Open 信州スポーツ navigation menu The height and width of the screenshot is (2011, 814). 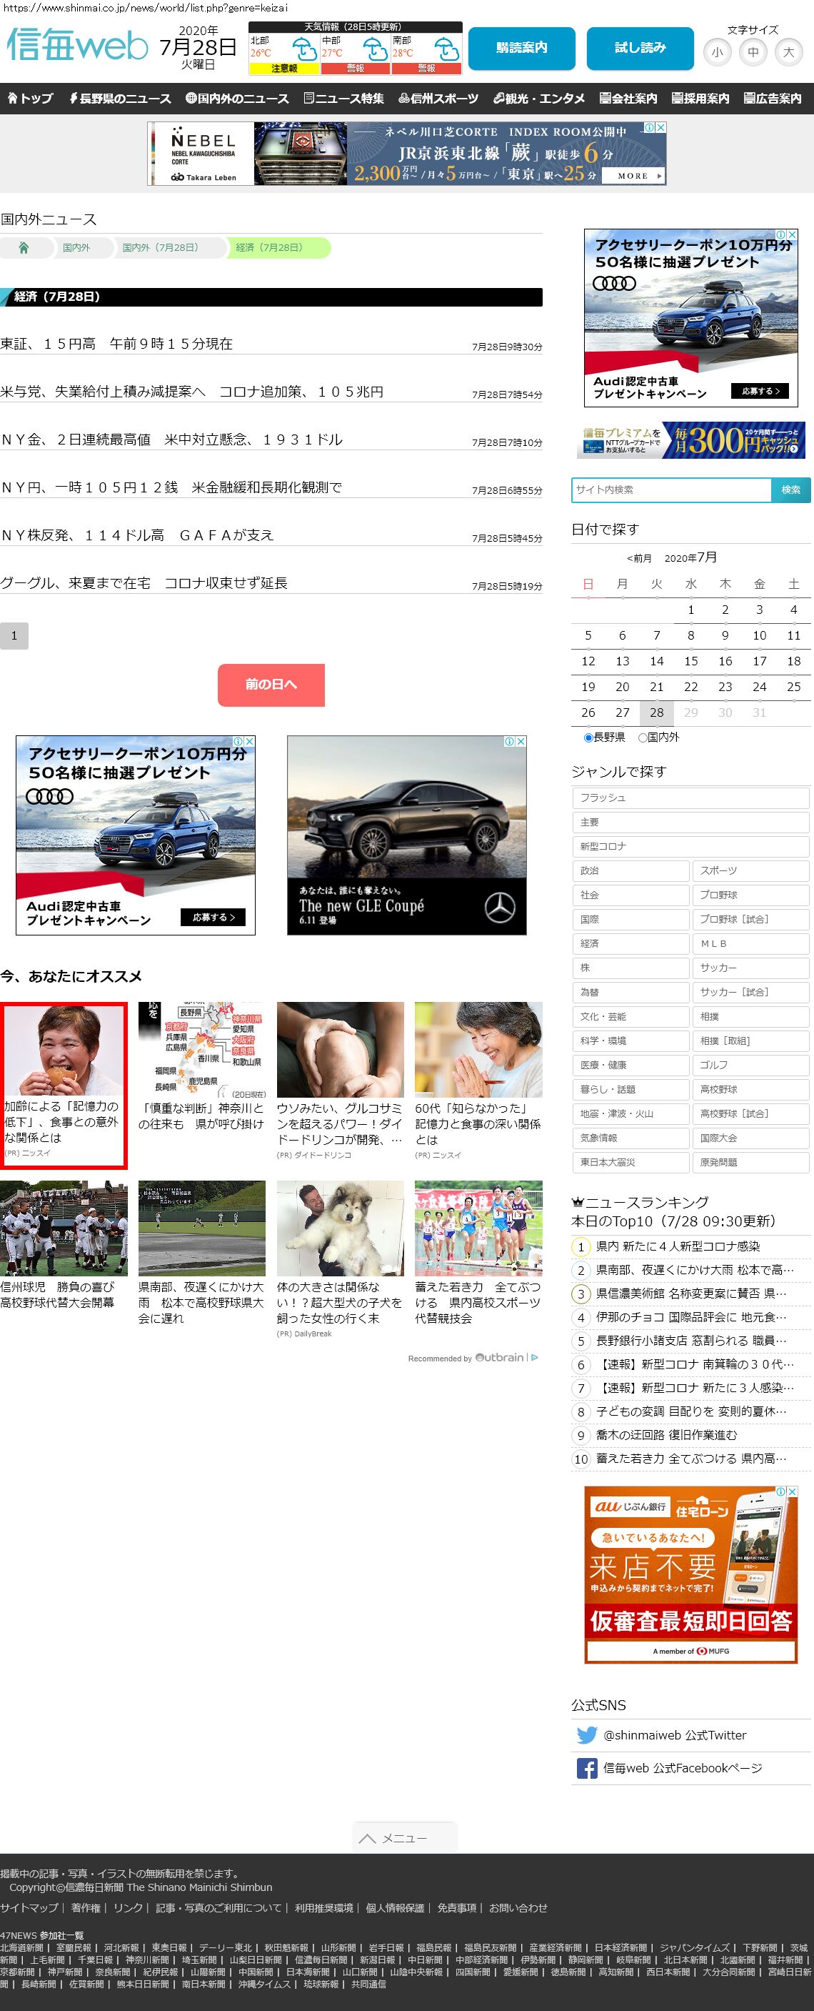(438, 99)
